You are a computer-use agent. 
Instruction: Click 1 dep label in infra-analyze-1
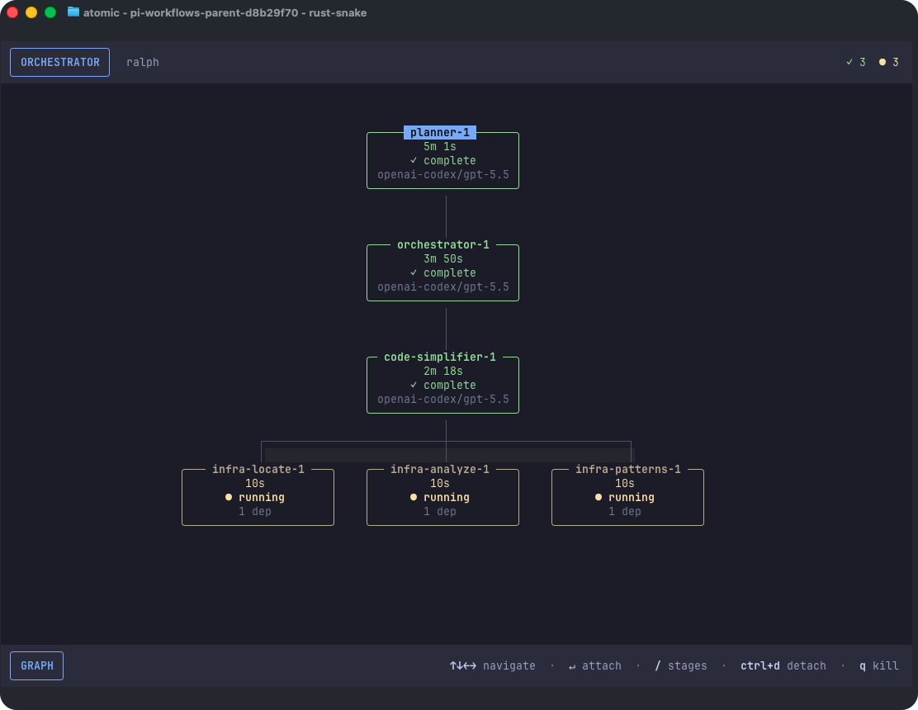(x=440, y=512)
